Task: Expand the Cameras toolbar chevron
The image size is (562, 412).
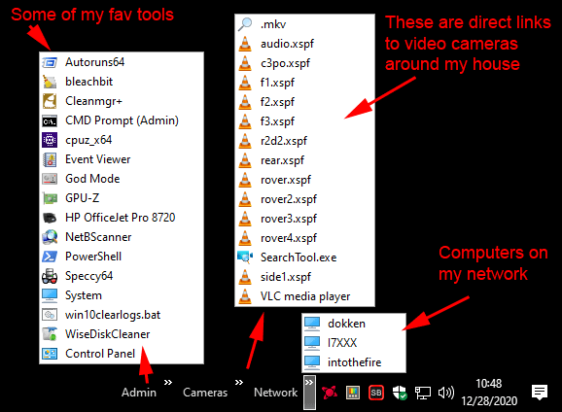Action: click(x=239, y=382)
